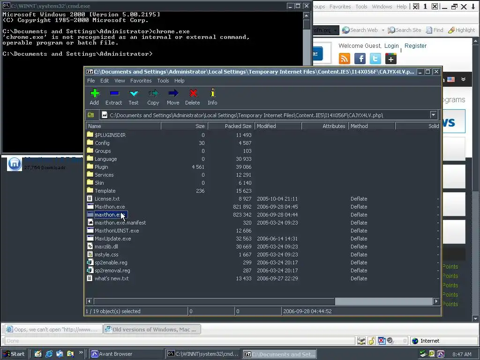The width and height of the screenshot is (480, 360).
Task: Select the maxthon.exe.manifest row
Action: click(262, 223)
